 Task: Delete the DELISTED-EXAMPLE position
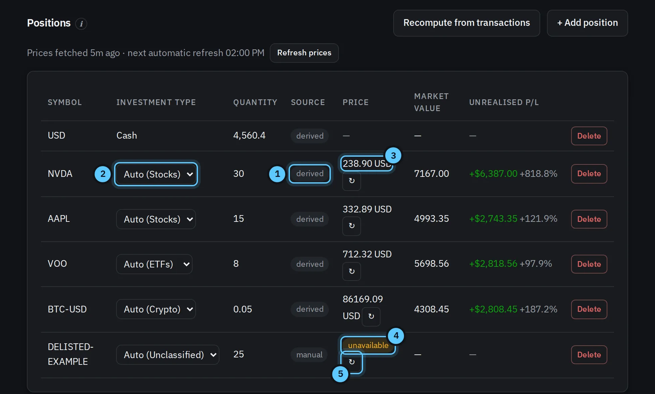click(589, 355)
